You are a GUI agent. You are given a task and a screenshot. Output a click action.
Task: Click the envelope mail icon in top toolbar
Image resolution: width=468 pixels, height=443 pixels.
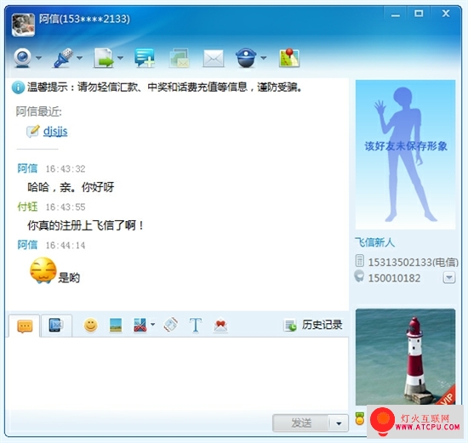[214, 59]
